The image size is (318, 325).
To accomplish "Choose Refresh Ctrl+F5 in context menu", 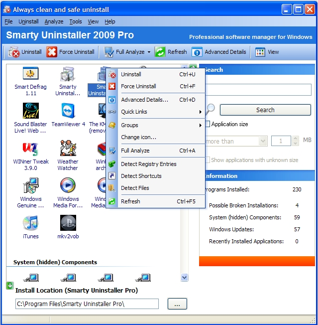I will [x=156, y=201].
